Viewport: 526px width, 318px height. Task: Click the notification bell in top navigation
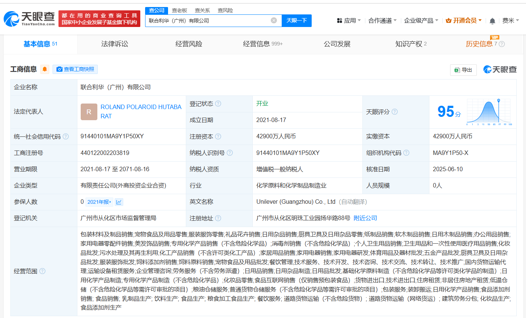[x=492, y=21]
